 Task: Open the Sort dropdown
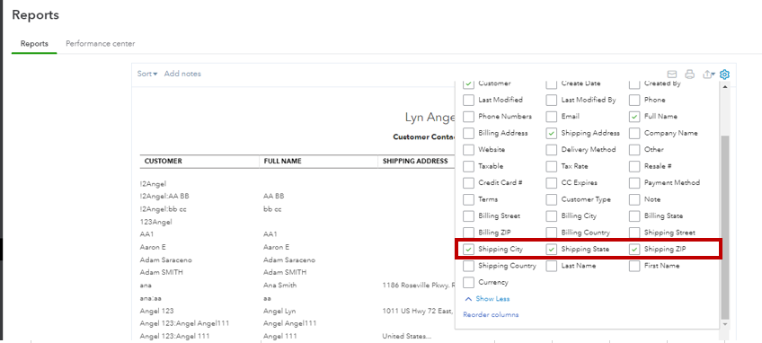(147, 74)
